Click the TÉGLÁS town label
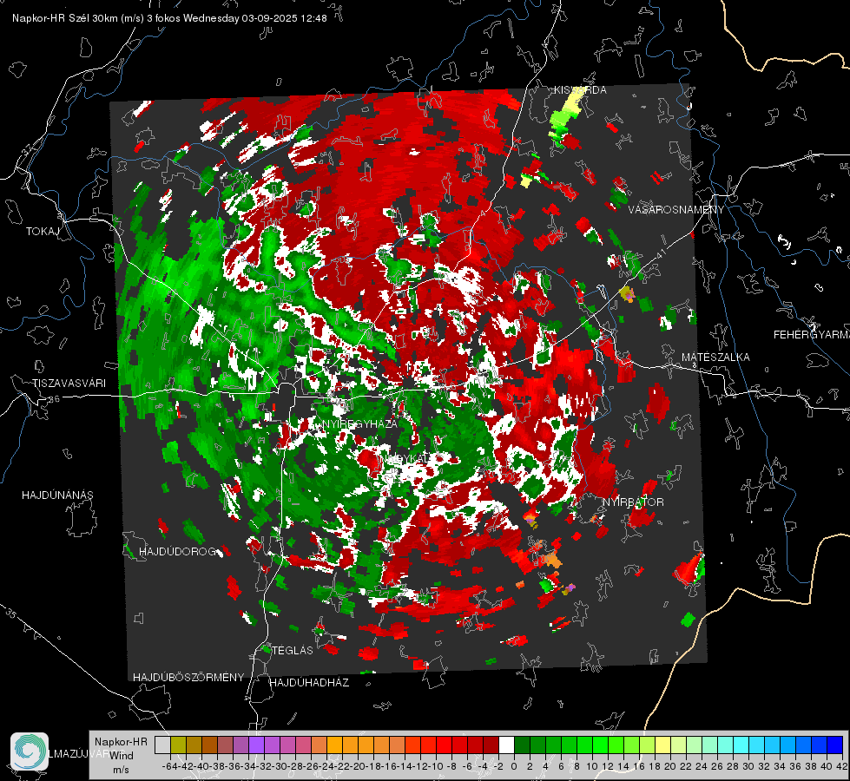This screenshot has width=850, height=781. pyautogui.click(x=293, y=651)
